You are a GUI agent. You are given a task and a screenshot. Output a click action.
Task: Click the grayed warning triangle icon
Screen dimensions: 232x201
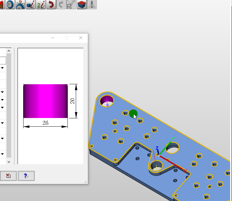92,4
